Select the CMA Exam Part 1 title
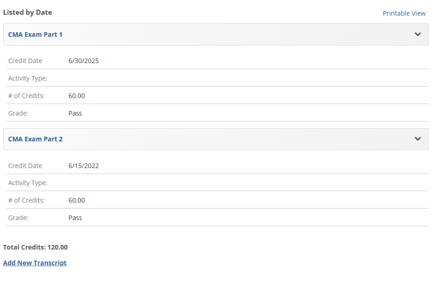Viewport: 433px width, 285px height. [x=35, y=35]
